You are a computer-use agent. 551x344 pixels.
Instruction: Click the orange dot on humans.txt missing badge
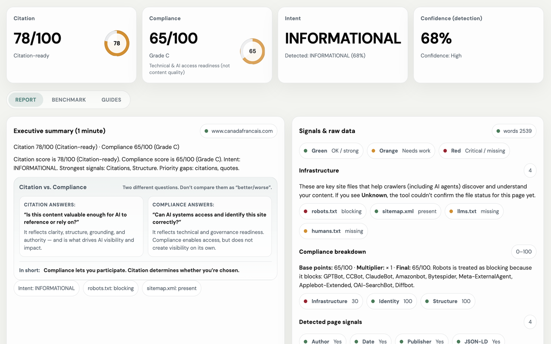305,231
